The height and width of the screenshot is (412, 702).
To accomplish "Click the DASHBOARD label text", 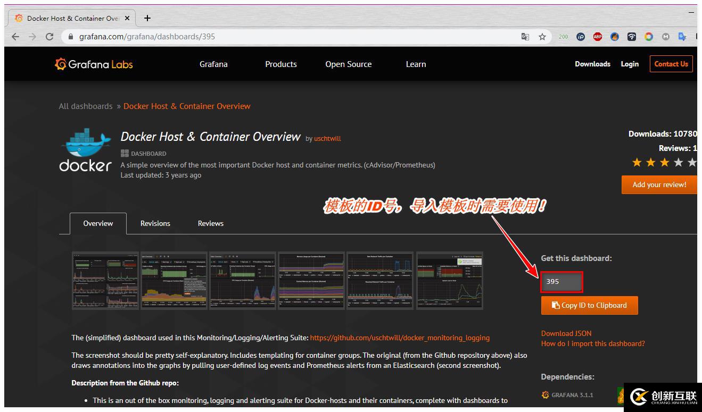I will coord(148,154).
